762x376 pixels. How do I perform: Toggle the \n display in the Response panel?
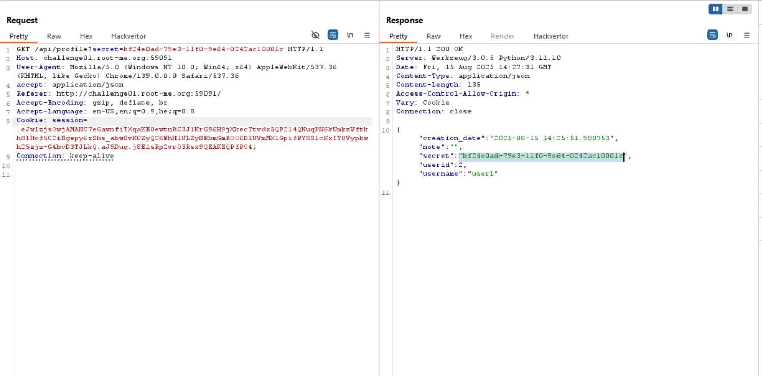(729, 35)
